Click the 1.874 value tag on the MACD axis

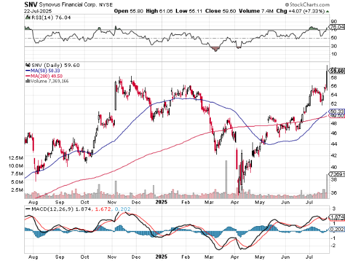(337, 217)
